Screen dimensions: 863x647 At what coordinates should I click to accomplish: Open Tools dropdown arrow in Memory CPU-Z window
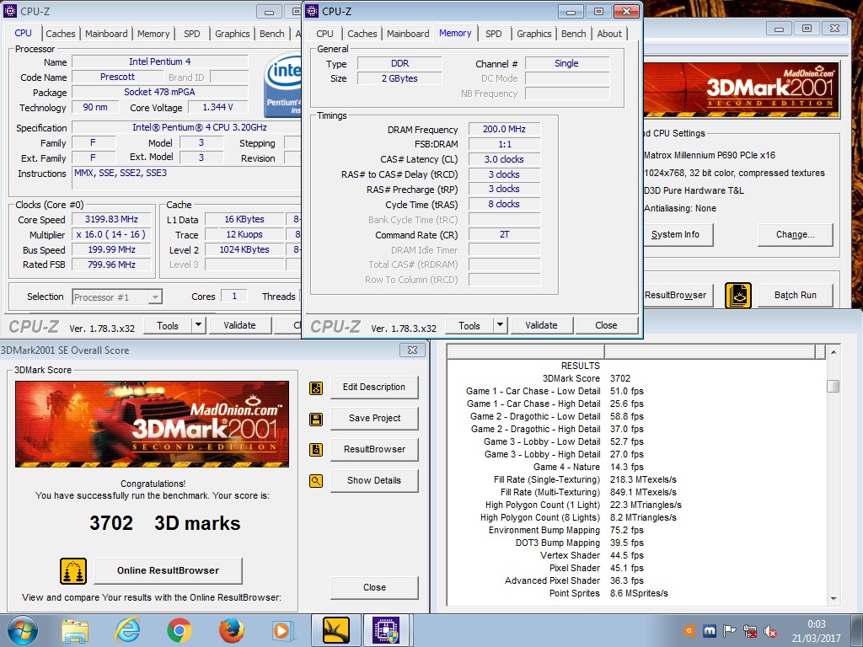pyautogui.click(x=500, y=325)
